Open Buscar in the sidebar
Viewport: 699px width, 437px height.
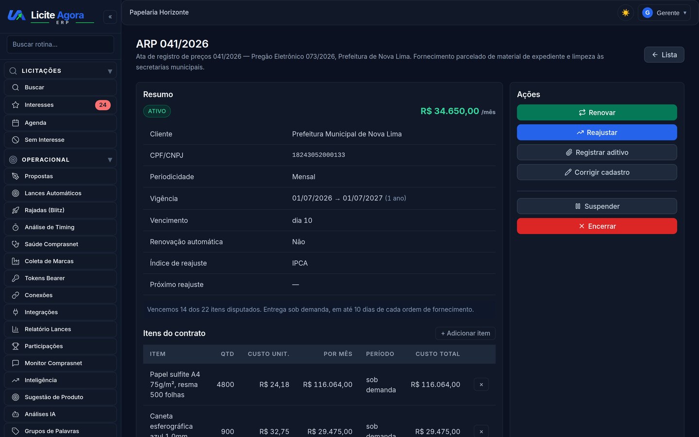click(60, 87)
